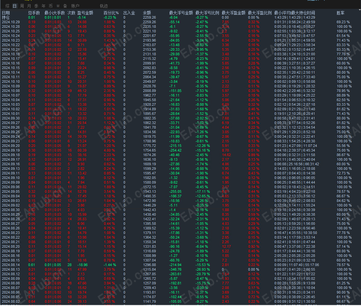Click the balance value 1296.88
The width and height of the screenshot is (361, 306).
point(149,265)
